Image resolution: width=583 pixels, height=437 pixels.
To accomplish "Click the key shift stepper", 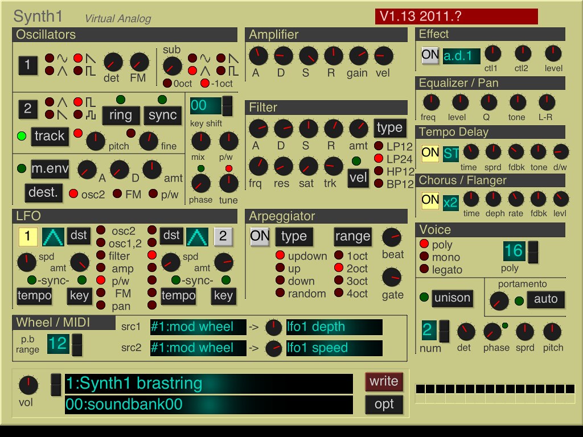I will click(x=227, y=106).
